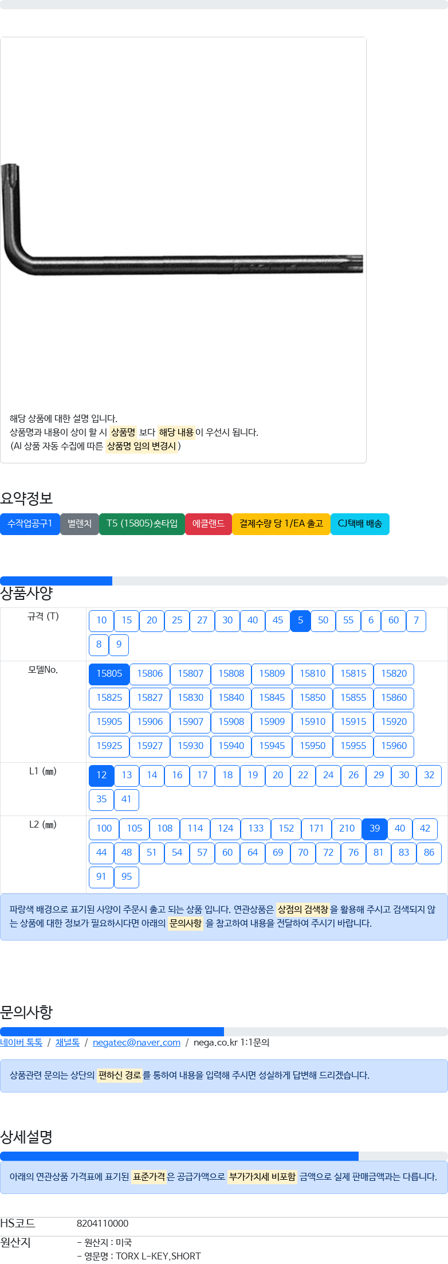This screenshot has height=1264, width=448.
Task: Choose model number 15806
Action: [150, 674]
